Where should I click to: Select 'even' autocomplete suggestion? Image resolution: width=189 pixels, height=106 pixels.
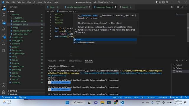(x=105, y=39)
